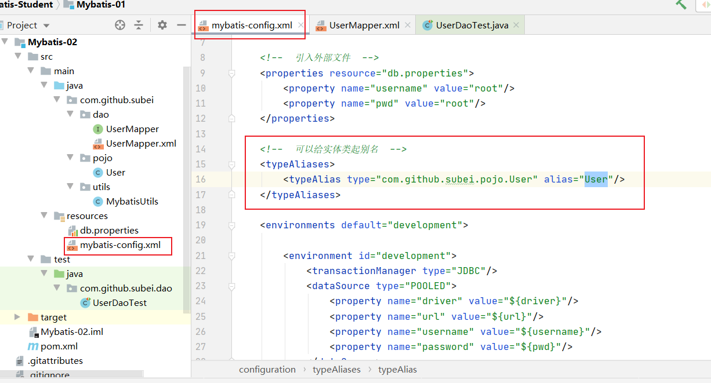The height and width of the screenshot is (383, 711).
Task: Open the UserMapper interface file
Action: 132,129
